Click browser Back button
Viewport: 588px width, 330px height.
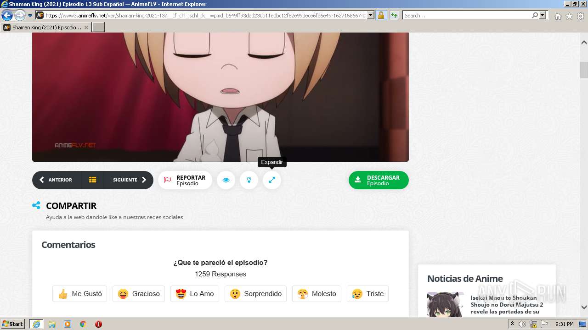pyautogui.click(x=7, y=15)
